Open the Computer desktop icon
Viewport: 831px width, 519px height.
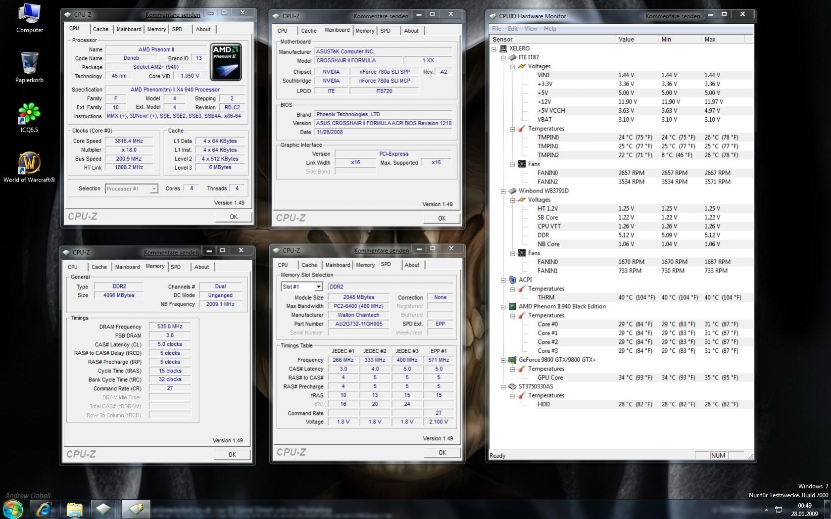point(29,18)
